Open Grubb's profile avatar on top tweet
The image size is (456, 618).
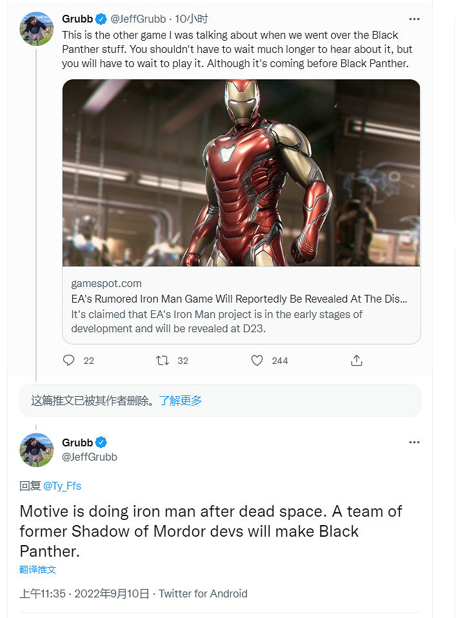tap(36, 28)
